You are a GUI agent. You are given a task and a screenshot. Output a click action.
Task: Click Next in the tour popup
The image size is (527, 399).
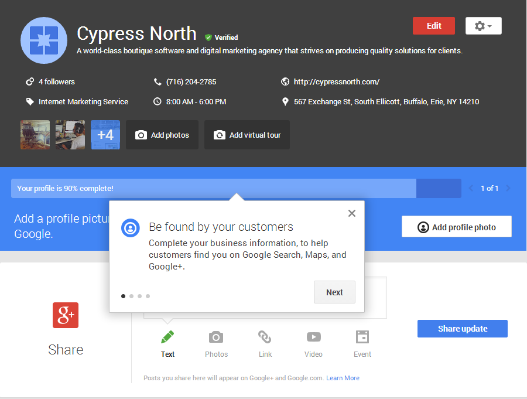click(334, 292)
